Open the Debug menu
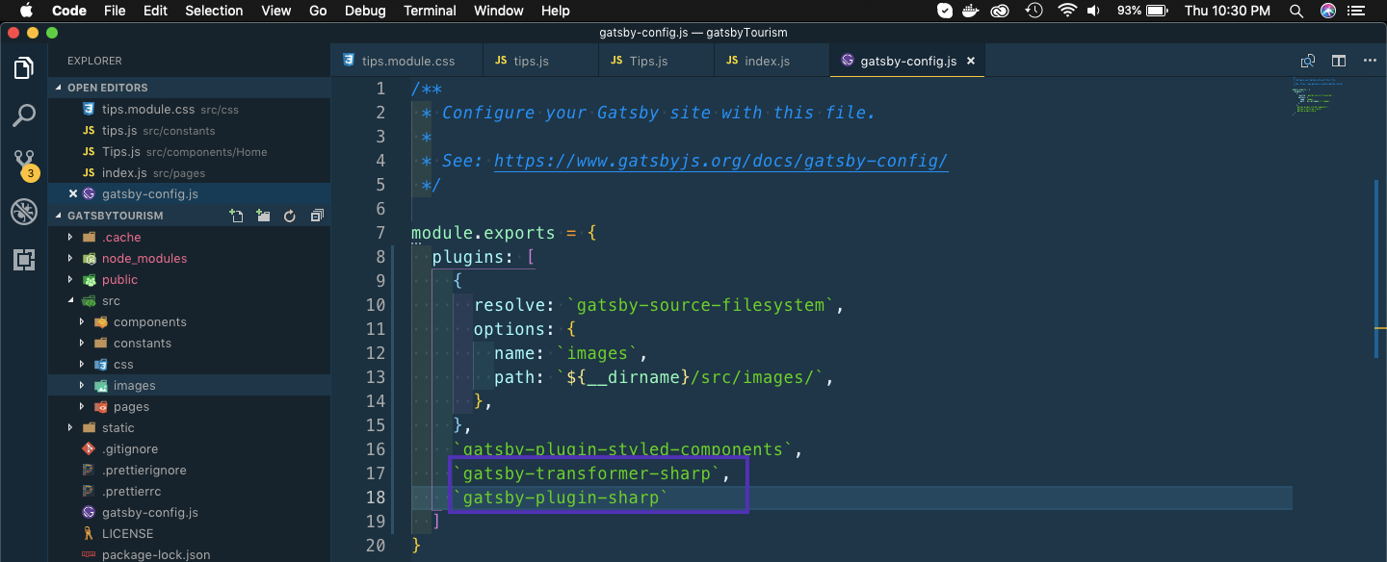 click(x=365, y=11)
